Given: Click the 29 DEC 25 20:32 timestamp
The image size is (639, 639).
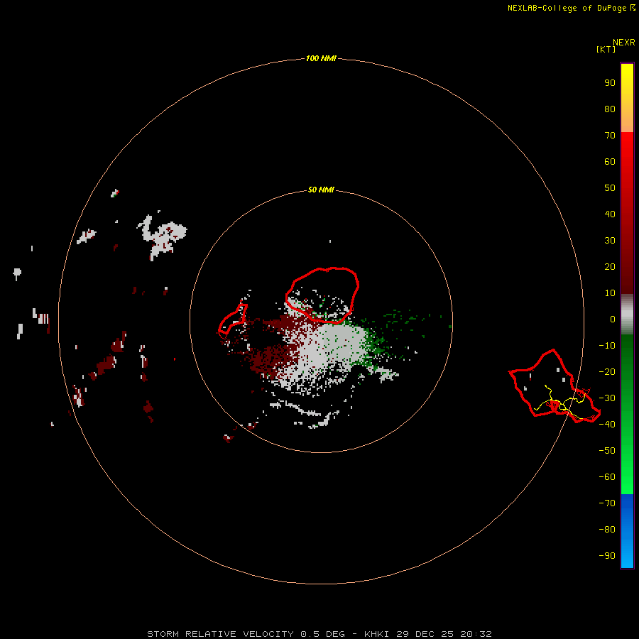Looking at the screenshot, I should [444, 634].
